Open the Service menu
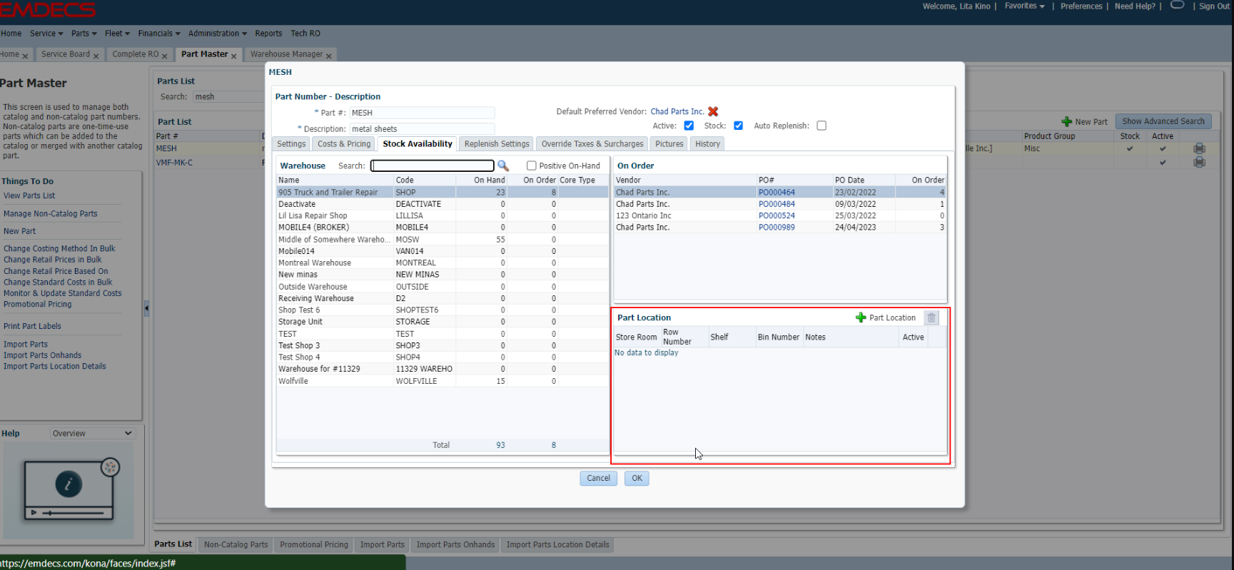This screenshot has width=1234, height=570. tap(46, 34)
